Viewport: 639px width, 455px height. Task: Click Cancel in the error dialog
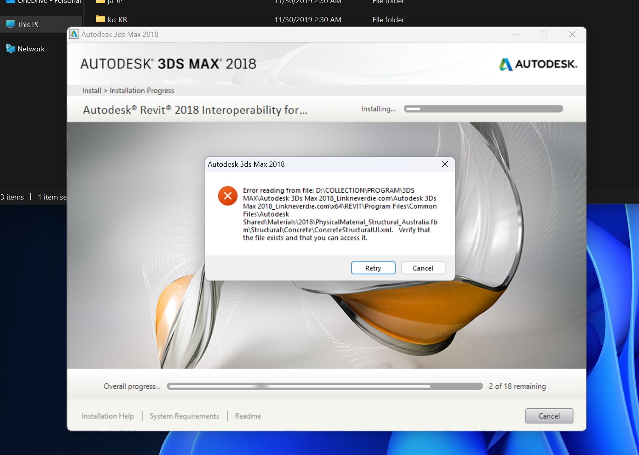point(423,268)
